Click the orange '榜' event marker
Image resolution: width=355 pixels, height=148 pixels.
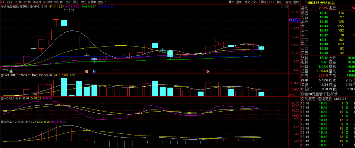87,71
